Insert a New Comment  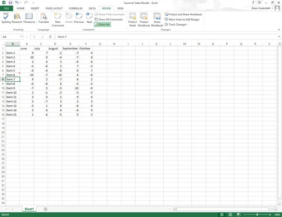pos(58,20)
